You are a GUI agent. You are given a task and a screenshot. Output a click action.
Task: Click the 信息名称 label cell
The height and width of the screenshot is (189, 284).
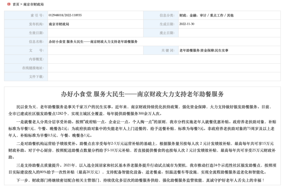[26, 42]
